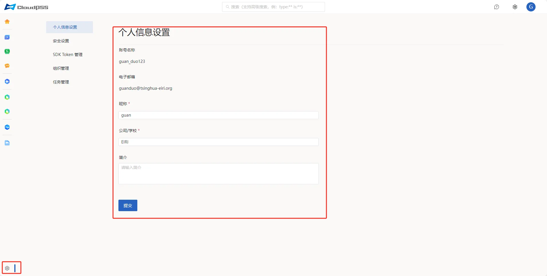Open the light blue document sidebar icon
547x276 pixels.
pyautogui.click(x=7, y=143)
